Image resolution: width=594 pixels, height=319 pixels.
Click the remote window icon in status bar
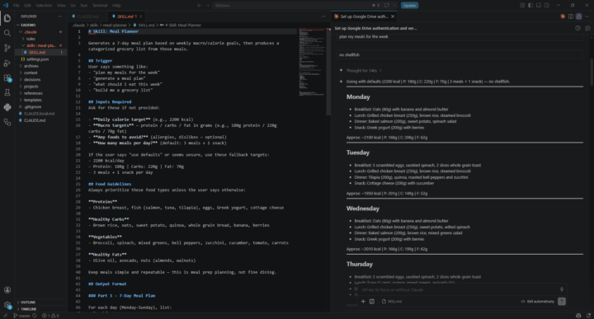point(5,316)
